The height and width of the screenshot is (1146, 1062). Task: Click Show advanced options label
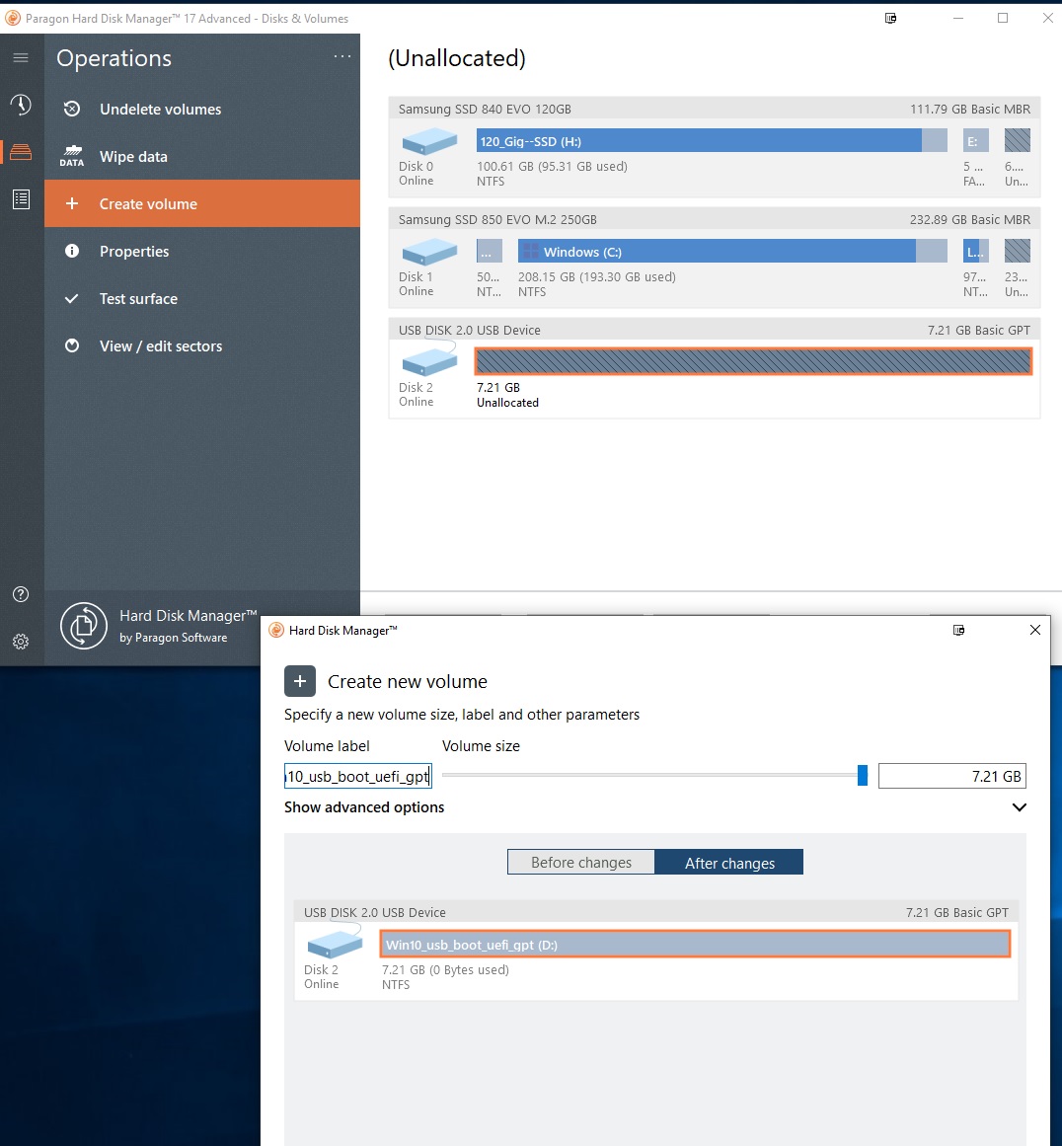pyautogui.click(x=364, y=806)
